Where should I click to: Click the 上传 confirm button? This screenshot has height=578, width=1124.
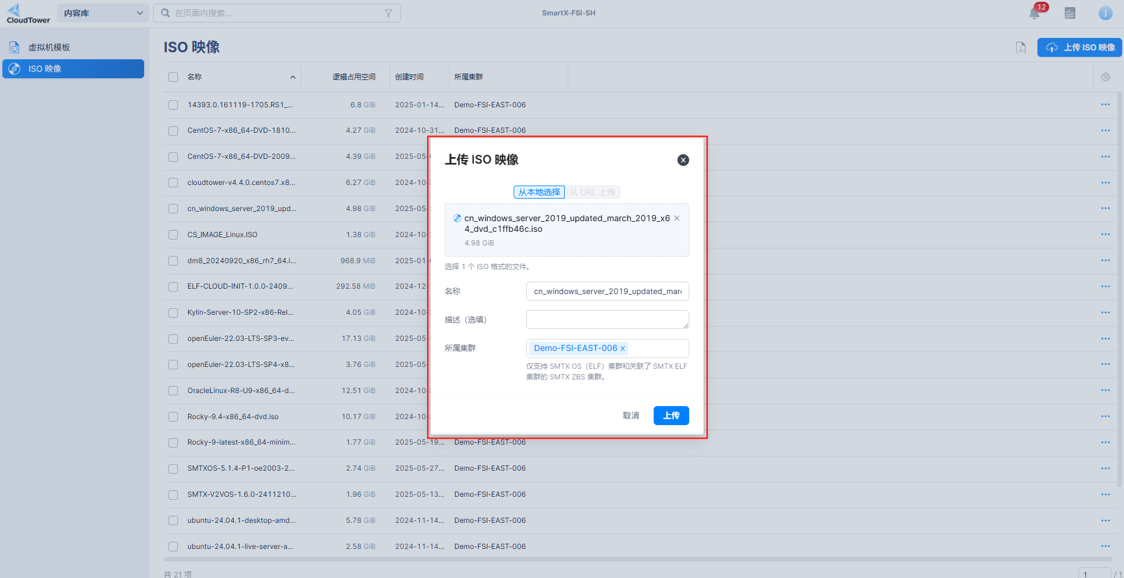671,416
